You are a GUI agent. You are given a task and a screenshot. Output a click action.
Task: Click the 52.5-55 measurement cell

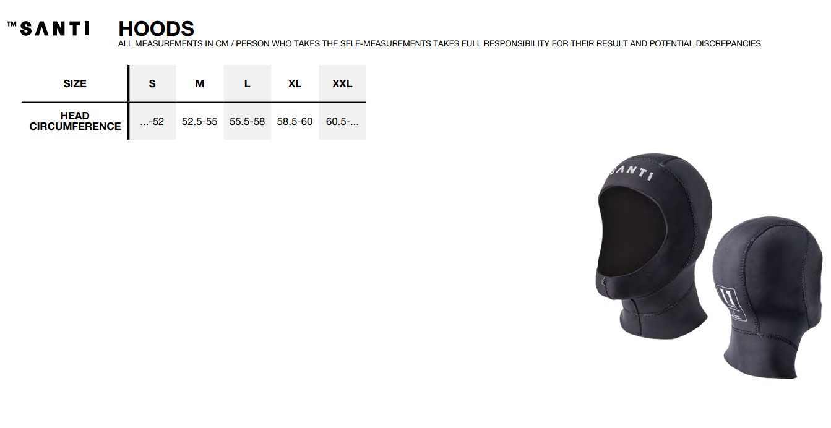200,121
